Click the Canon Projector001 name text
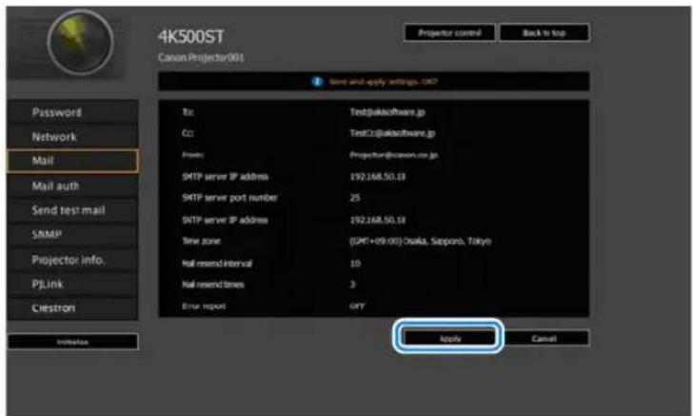The image size is (693, 416). click(x=201, y=58)
